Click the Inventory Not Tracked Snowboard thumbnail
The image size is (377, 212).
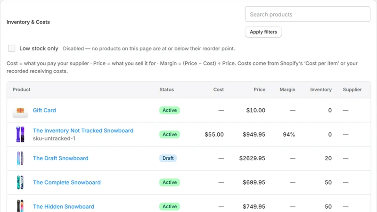pyautogui.click(x=20, y=134)
